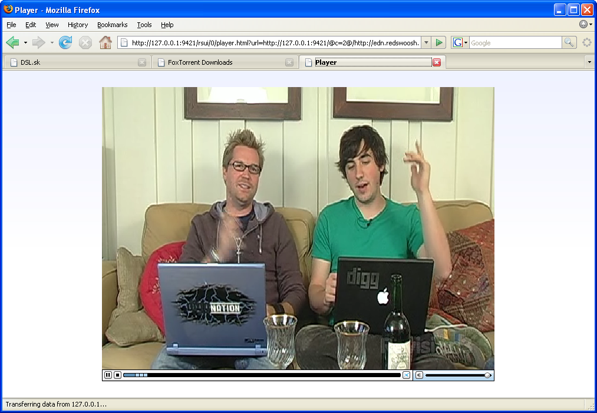Image resolution: width=597 pixels, height=413 pixels.
Task: Open the Bookmarks menu
Action: pos(113,25)
